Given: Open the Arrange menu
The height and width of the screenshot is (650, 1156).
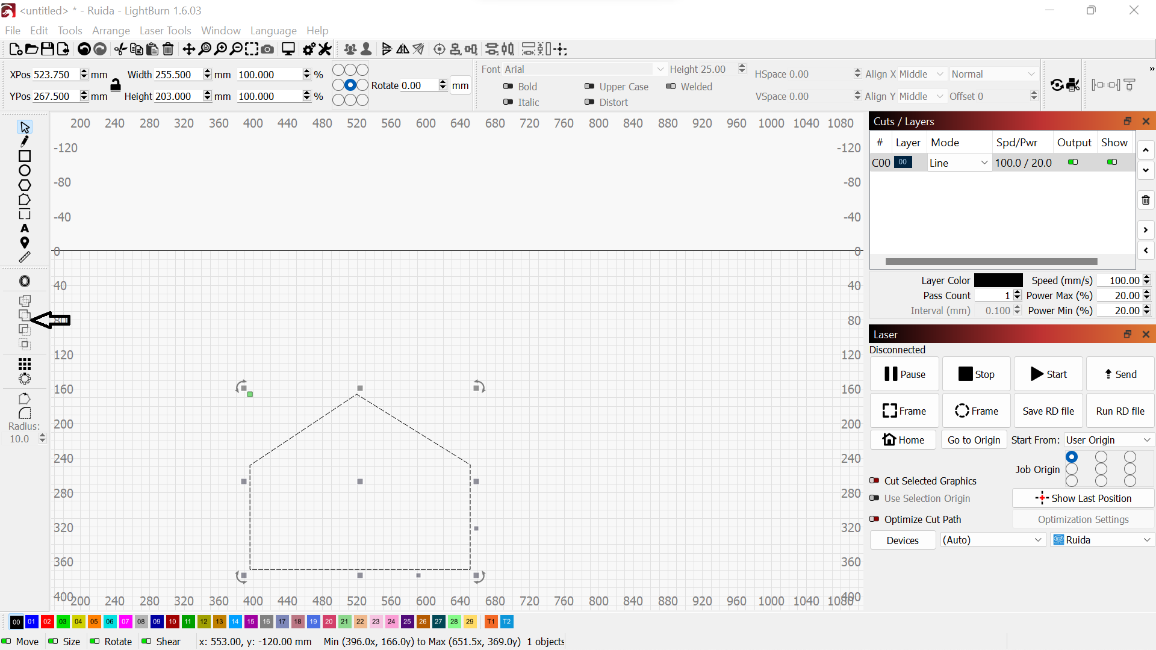Looking at the screenshot, I should 111,30.
